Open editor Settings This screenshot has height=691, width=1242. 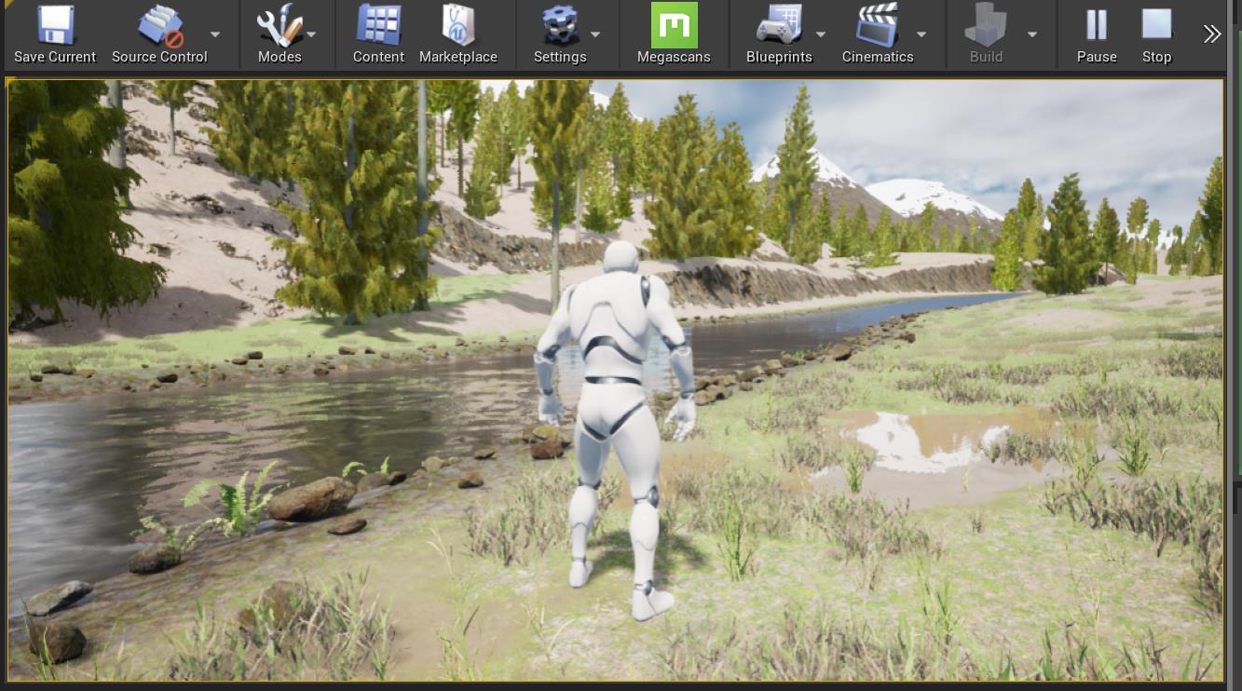tap(560, 34)
